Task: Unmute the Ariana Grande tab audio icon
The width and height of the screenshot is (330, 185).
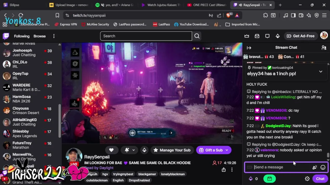Action: 103,5
